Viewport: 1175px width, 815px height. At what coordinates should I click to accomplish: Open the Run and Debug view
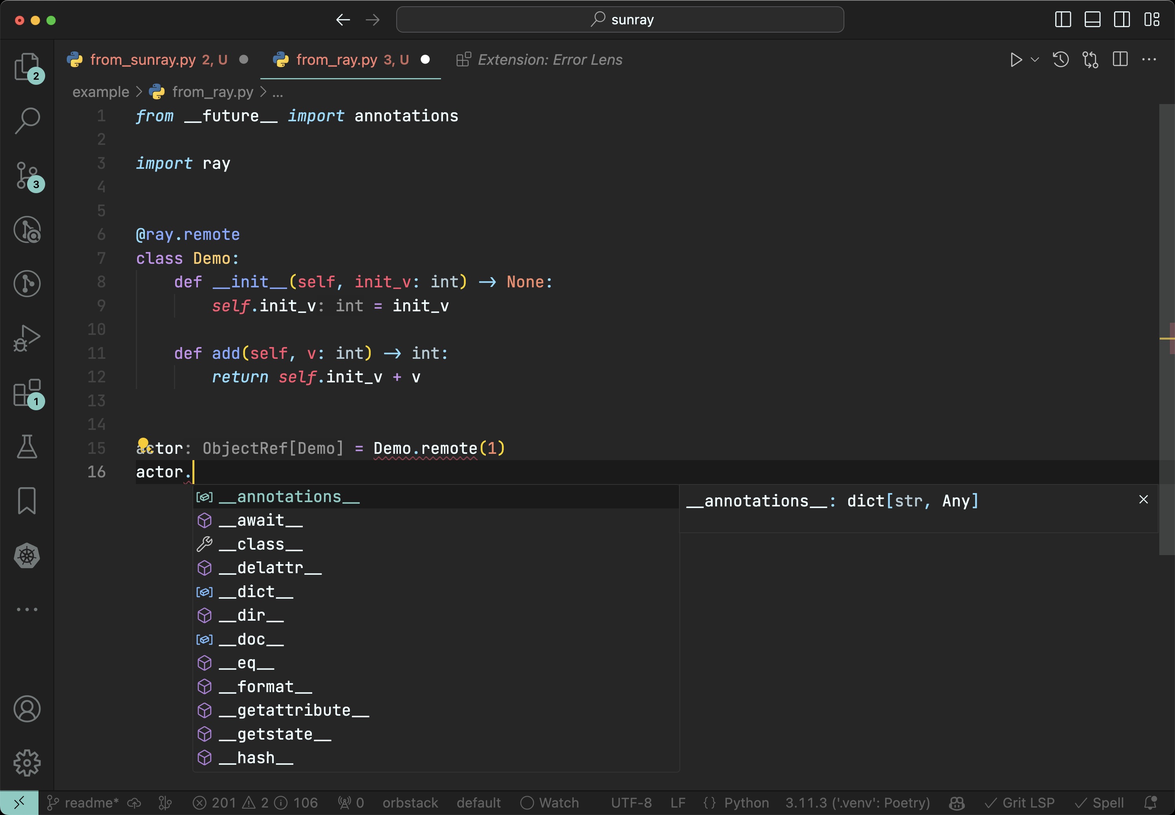click(27, 338)
